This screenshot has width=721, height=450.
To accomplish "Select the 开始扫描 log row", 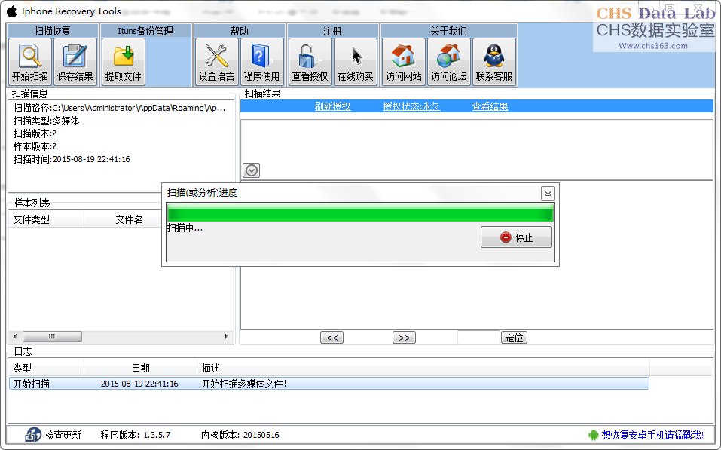I will click(328, 384).
